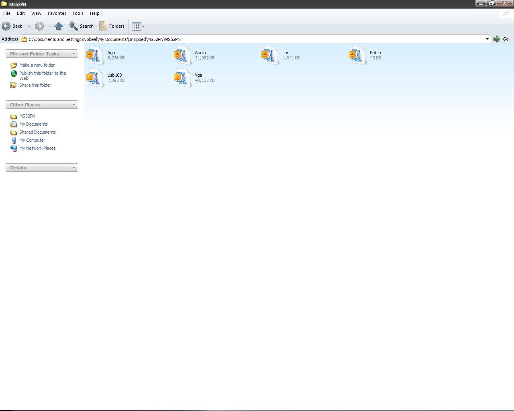Go up one folder level
514x411 pixels.
point(59,26)
